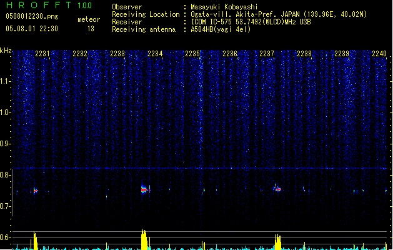Click the Observer label
Screen dimensions: 393x250
coord(127,7)
